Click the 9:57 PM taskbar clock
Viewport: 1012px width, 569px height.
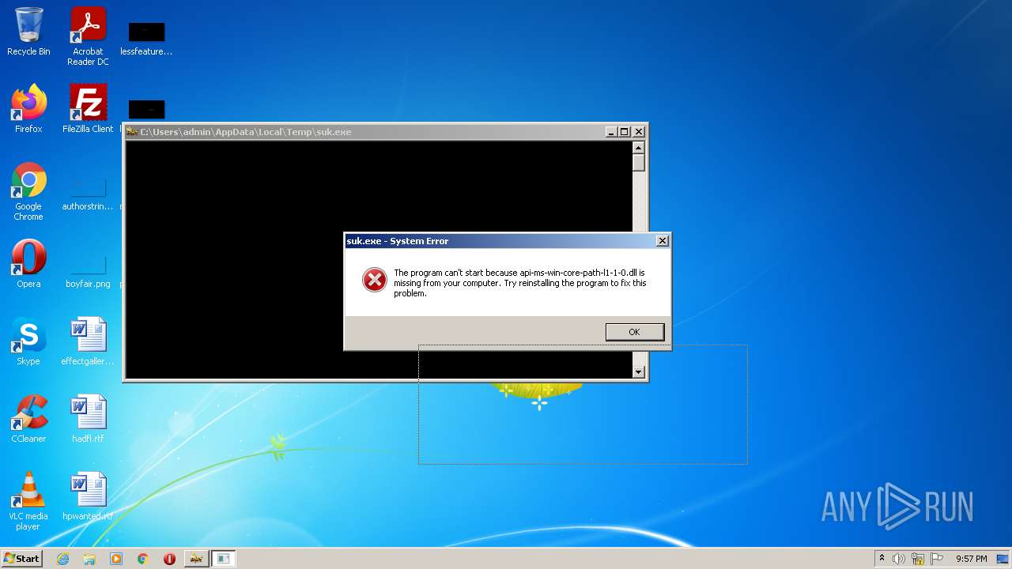point(971,559)
